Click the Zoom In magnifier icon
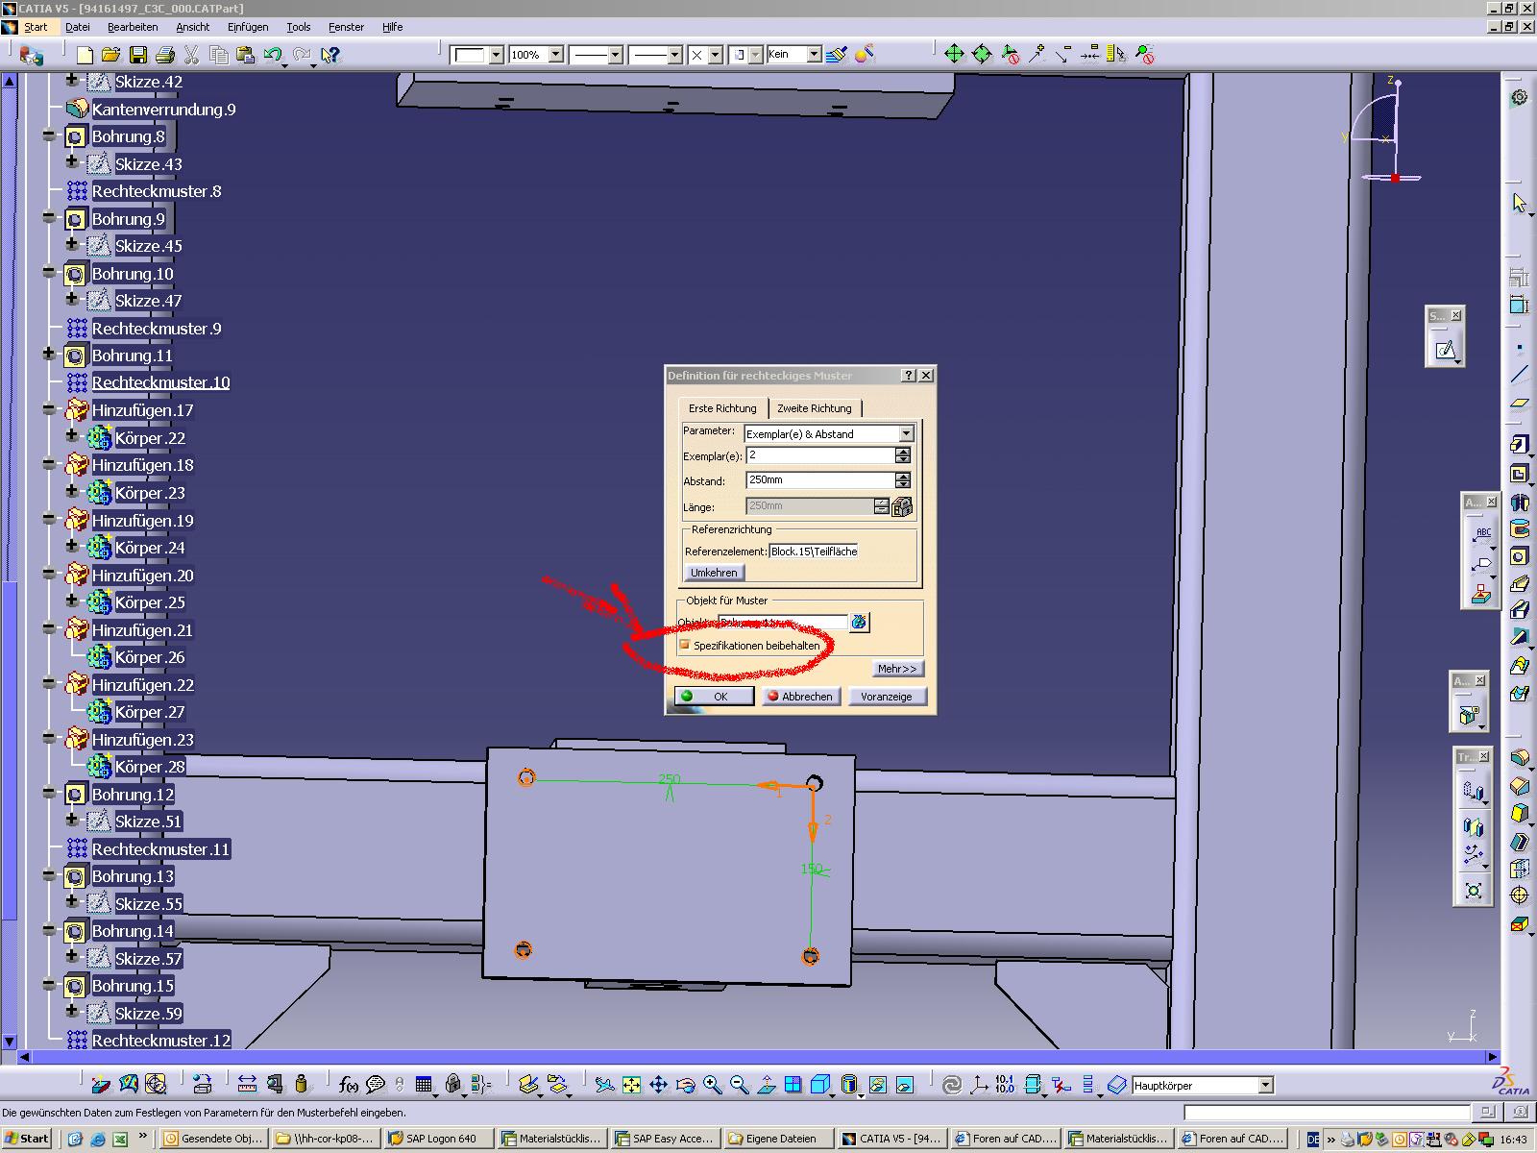 pyautogui.click(x=712, y=1085)
